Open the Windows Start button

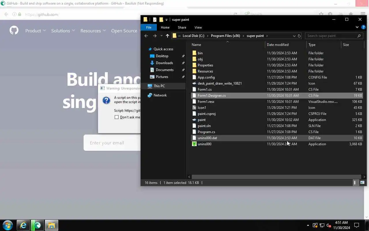point(8,225)
